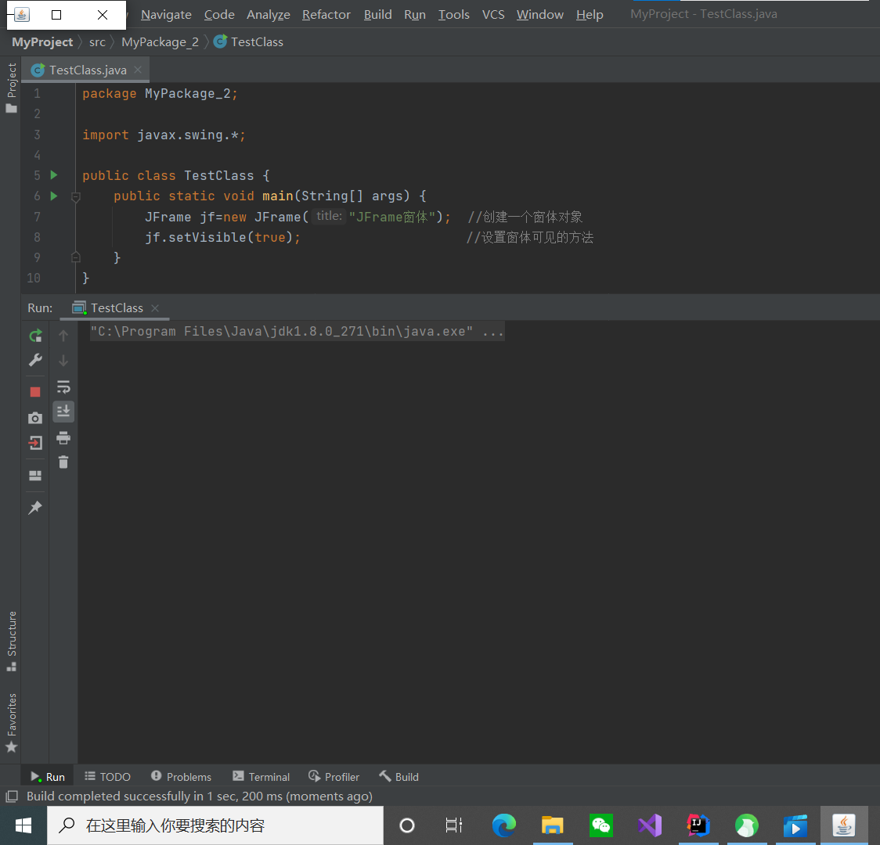This screenshot has height=845, width=880.
Task: Click src in the breadcrumb bar
Action: point(97,42)
